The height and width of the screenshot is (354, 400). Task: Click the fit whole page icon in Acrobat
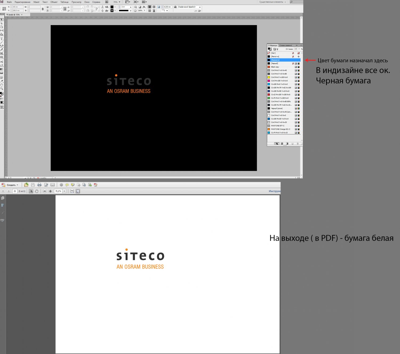click(78, 191)
